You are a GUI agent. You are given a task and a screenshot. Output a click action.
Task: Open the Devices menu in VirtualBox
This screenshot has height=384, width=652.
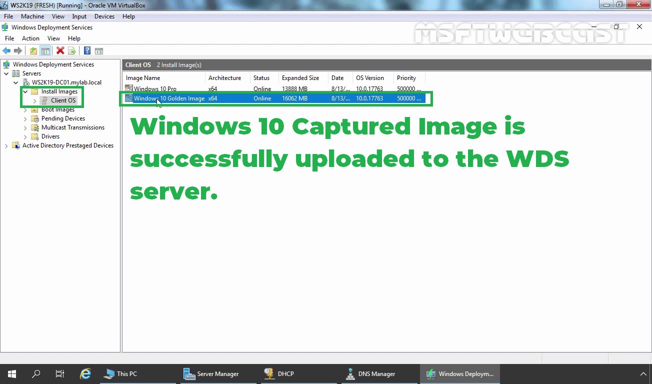pyautogui.click(x=104, y=16)
